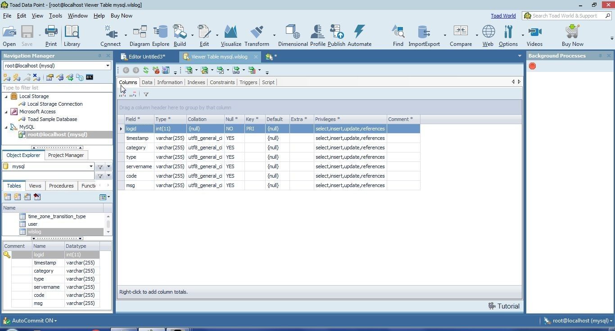Open the SQL Edit tool
The image size is (615, 331).
point(204,36)
